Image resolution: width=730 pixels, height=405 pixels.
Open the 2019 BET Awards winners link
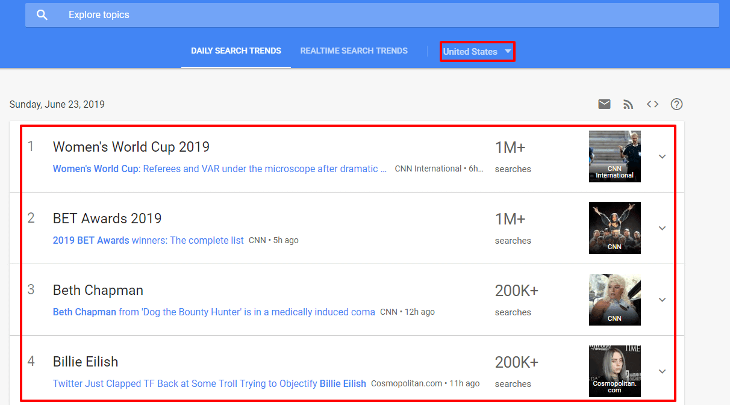pos(148,241)
